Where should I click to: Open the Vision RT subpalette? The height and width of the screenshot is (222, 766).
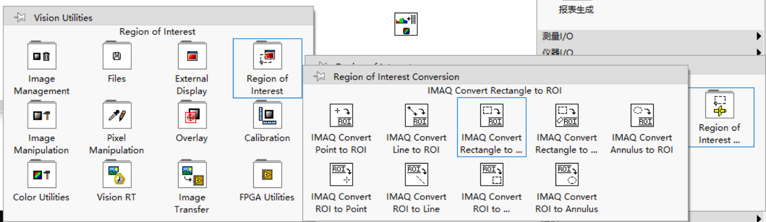click(x=117, y=175)
